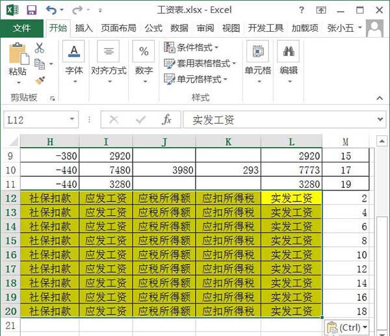This screenshot has width=390, height=336.
Task: Click the Paste clipboard icon
Action: click(x=19, y=53)
